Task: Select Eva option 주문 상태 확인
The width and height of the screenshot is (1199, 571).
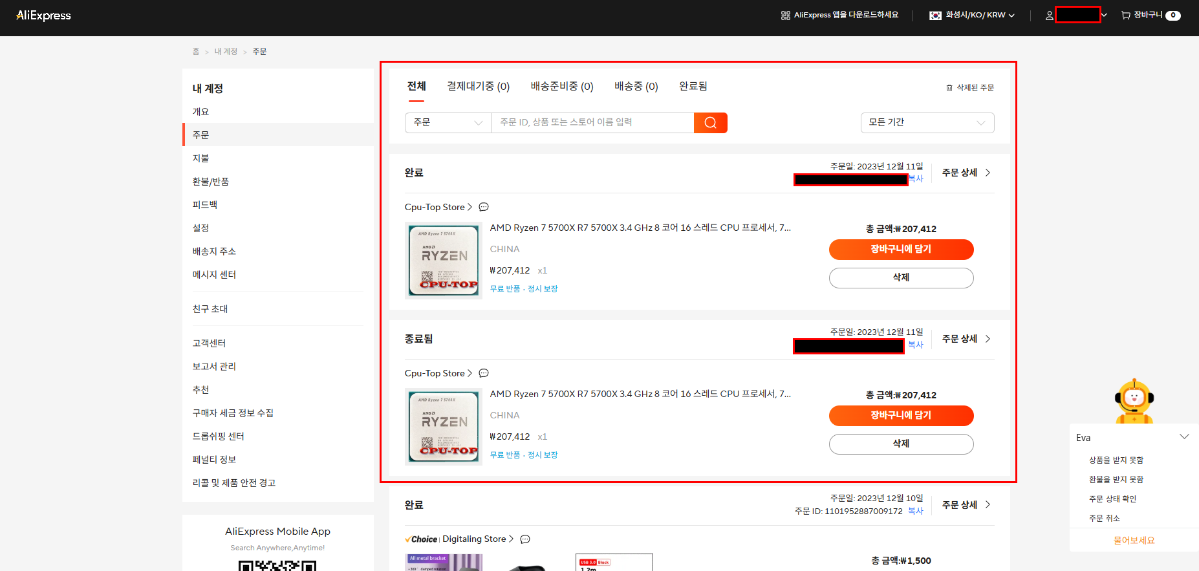Action: 1112,499
